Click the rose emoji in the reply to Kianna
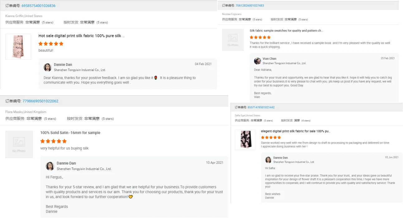The width and height of the screenshot is (403, 218). click(156, 78)
